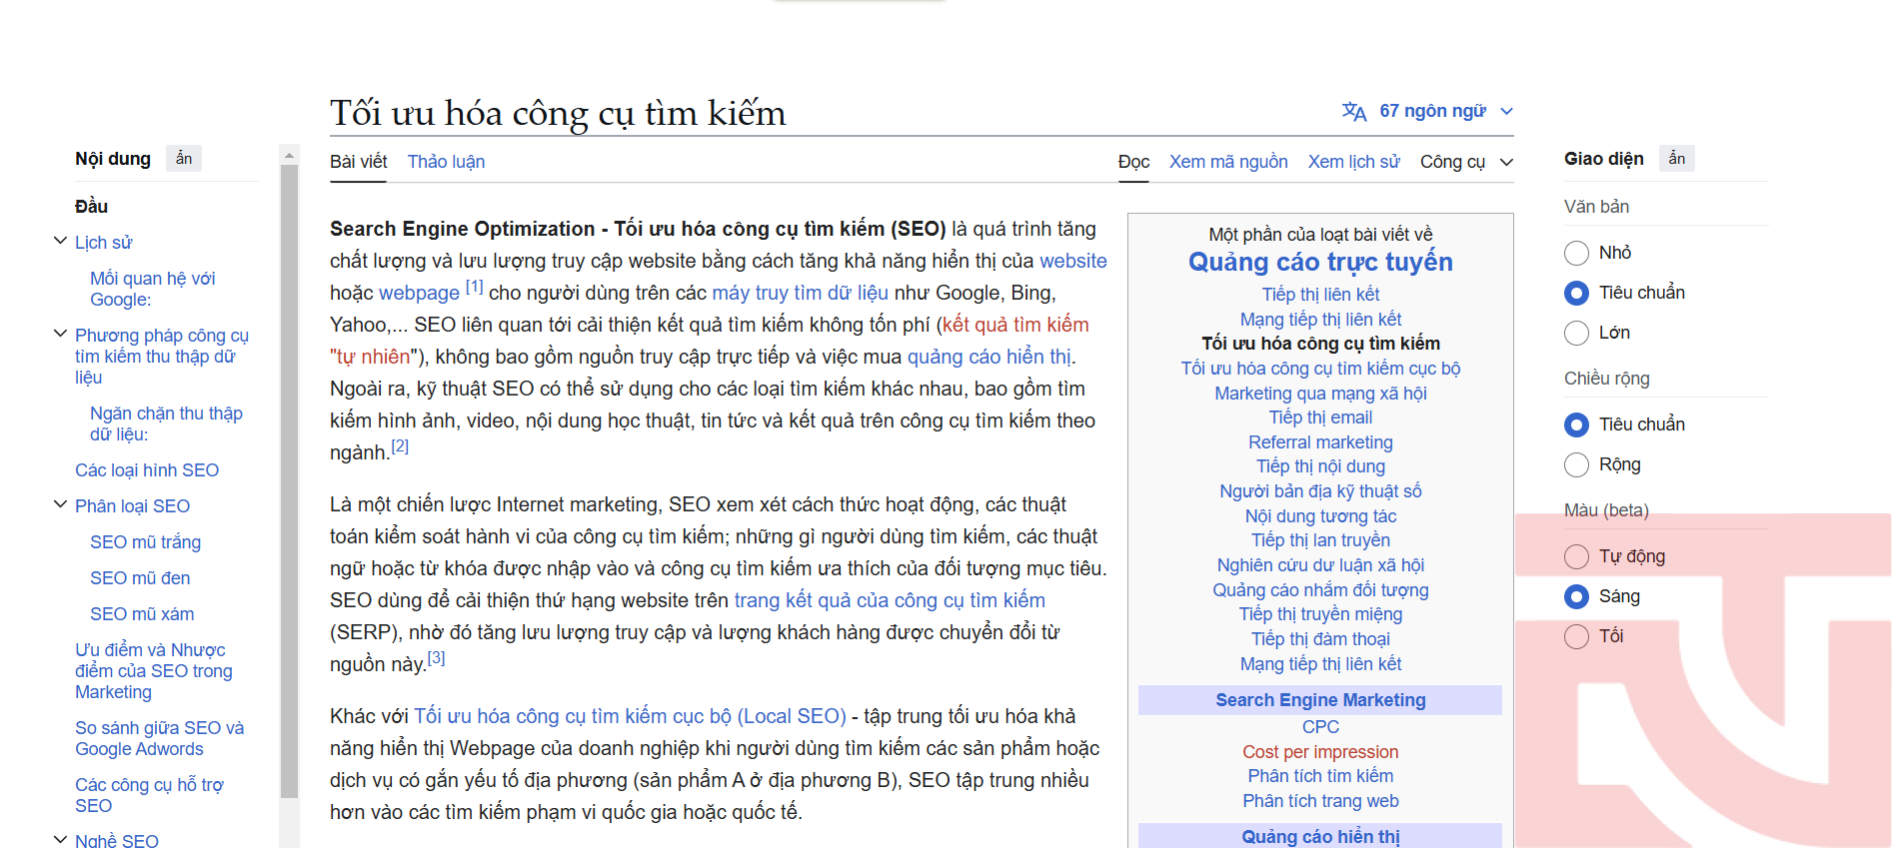
Task: Select the Đọc view tab
Action: [x=1133, y=162]
